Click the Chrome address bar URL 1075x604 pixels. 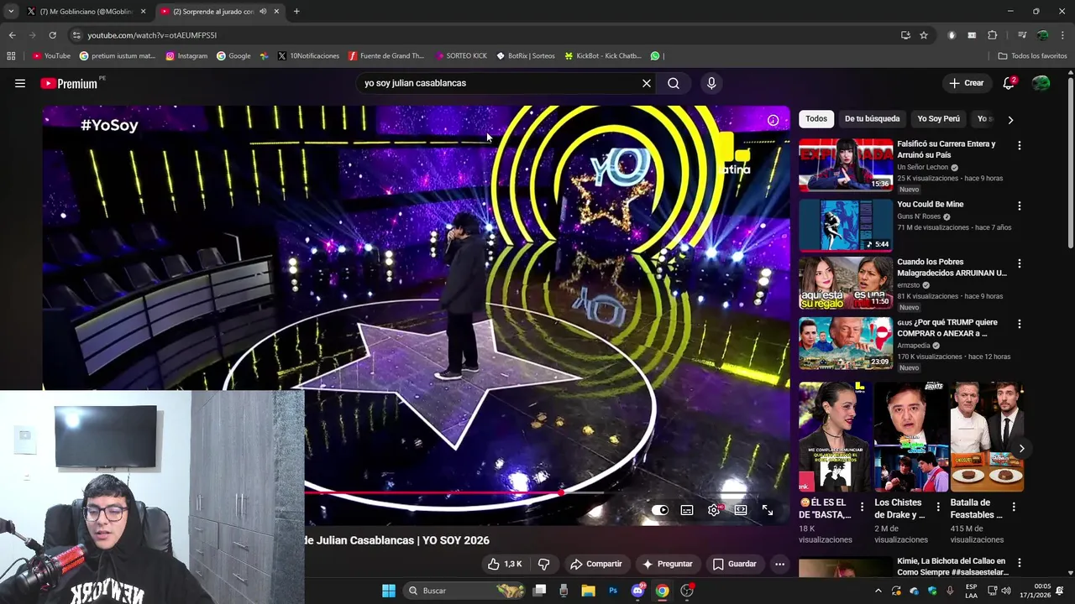coord(152,35)
